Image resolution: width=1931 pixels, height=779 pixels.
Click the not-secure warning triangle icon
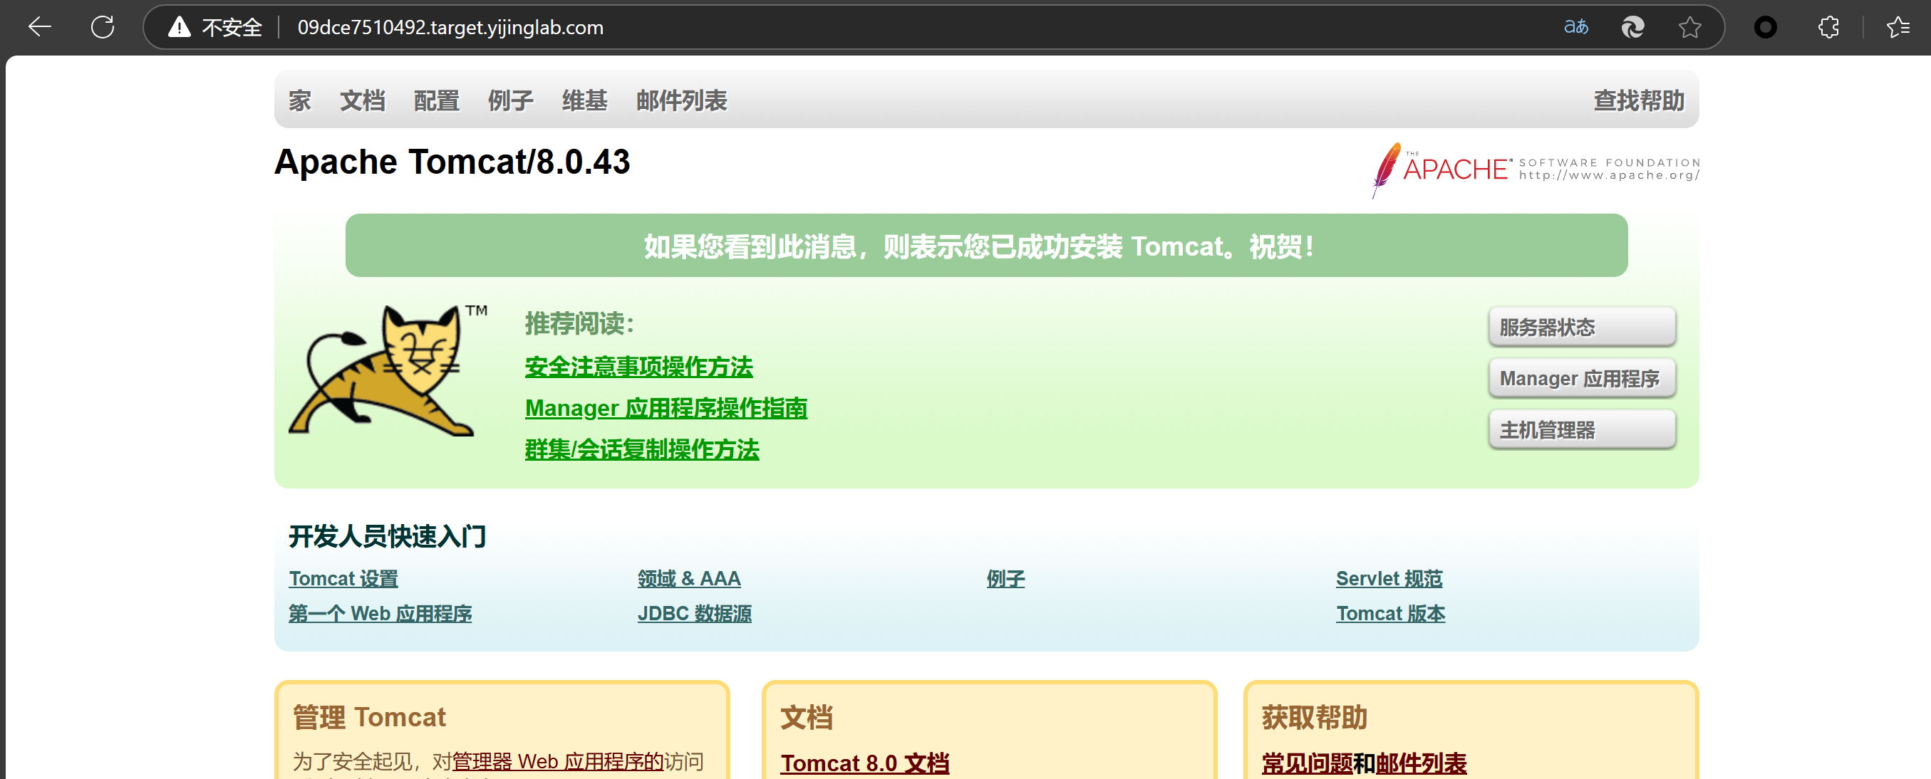click(179, 28)
